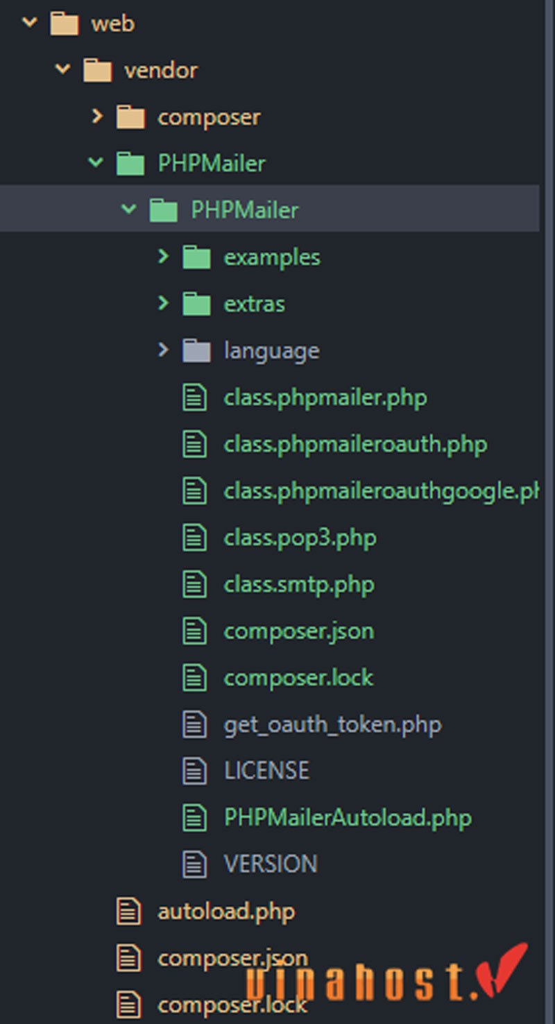Click the web folder icon
555x1024 pixels.
click(x=65, y=23)
